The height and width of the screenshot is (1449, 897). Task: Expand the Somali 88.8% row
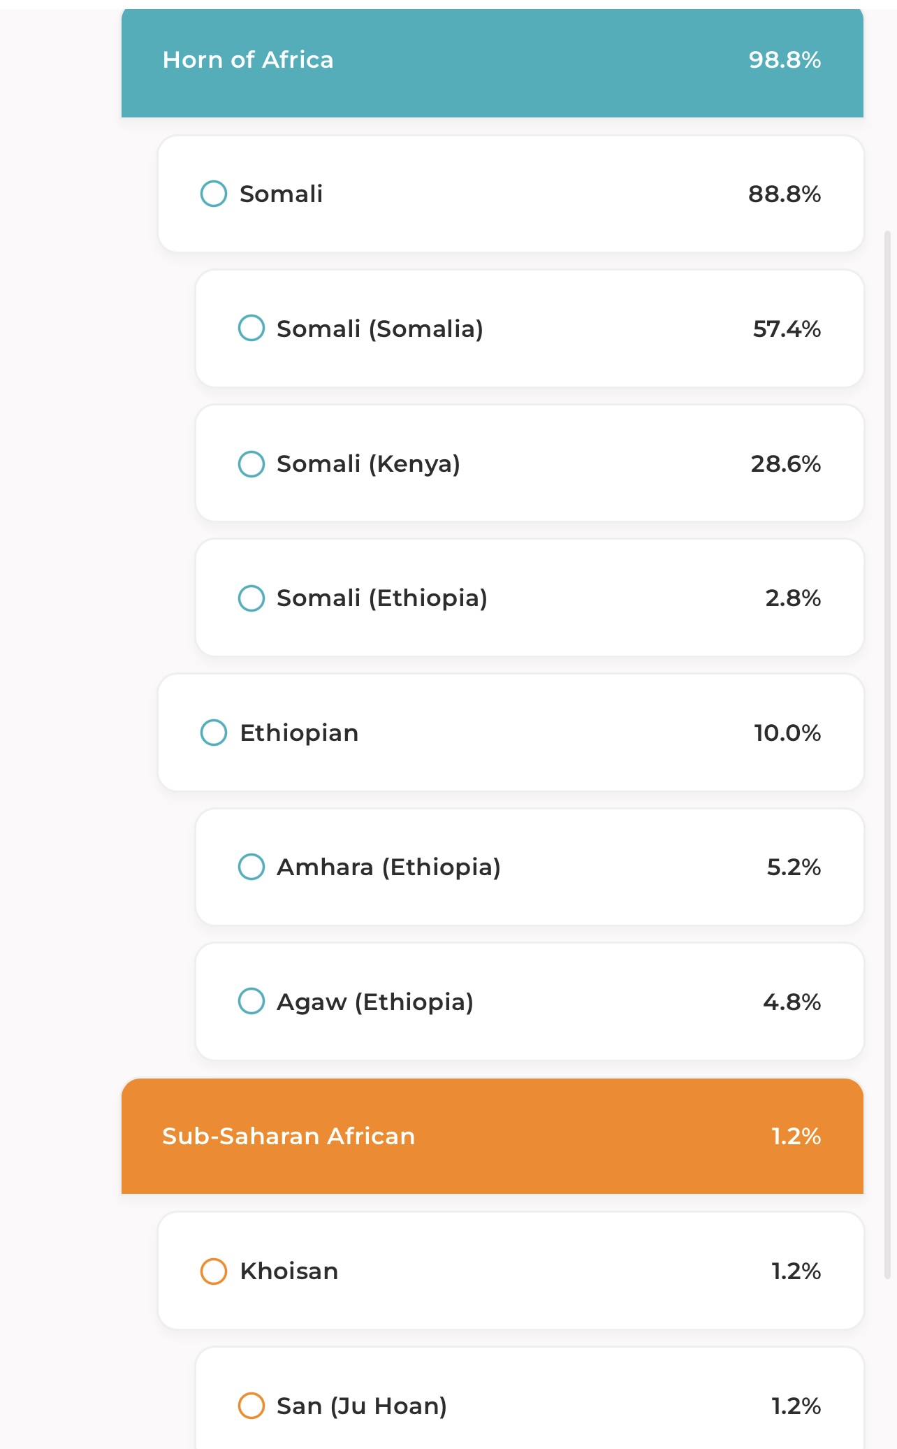pyautogui.click(x=511, y=194)
